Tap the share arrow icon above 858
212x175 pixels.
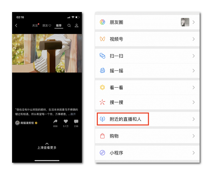coord(55,121)
